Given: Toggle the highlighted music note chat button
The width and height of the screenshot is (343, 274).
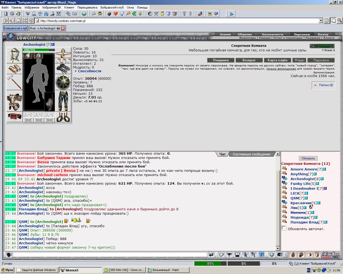Looking at the screenshot, I should 262,254.
